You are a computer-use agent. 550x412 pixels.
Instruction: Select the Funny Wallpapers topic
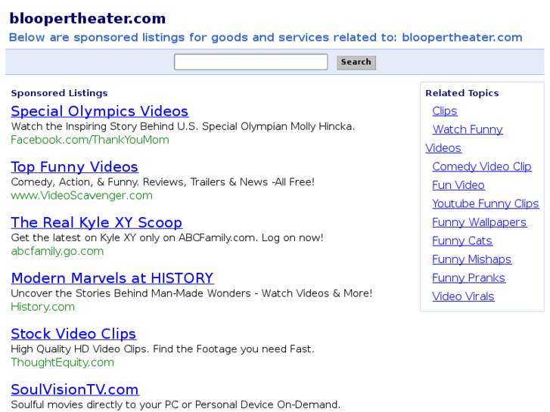[x=479, y=222]
